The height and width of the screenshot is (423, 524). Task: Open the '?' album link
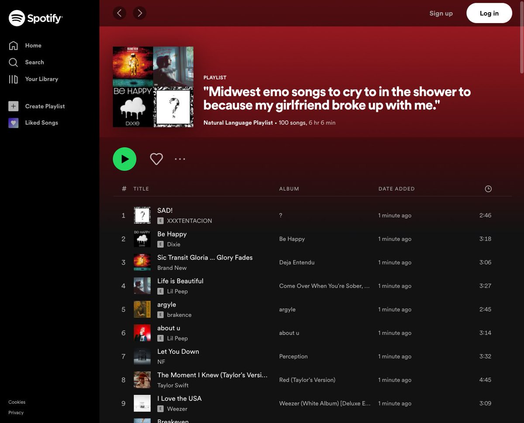281,215
